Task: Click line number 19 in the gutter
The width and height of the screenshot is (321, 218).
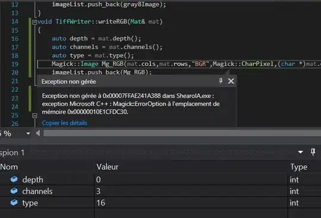Action: (15, 64)
